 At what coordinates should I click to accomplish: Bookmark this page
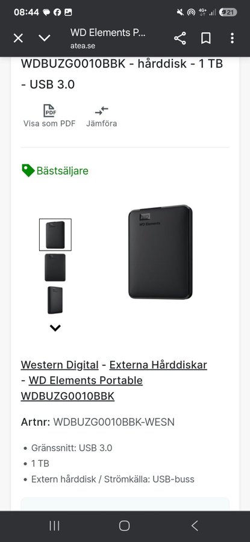pyautogui.click(x=206, y=38)
